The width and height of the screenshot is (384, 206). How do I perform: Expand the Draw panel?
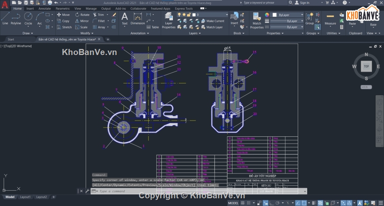click(27, 33)
